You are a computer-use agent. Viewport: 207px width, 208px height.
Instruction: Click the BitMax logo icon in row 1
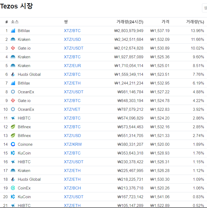point(13,31)
